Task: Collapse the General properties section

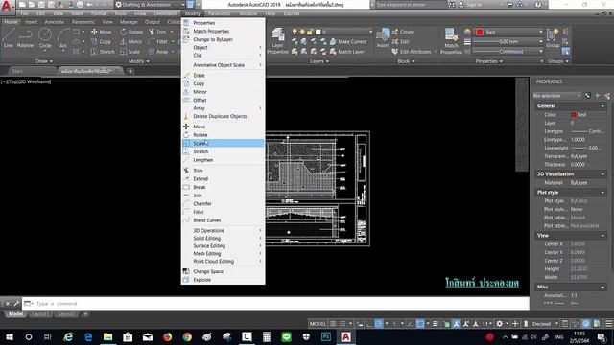Action: (602, 106)
